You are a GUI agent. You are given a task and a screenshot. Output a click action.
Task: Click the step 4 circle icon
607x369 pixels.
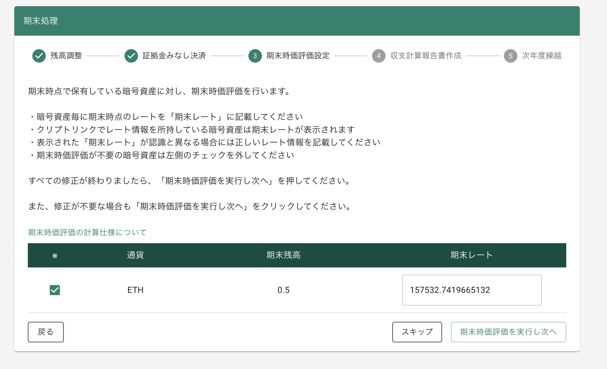coord(379,56)
